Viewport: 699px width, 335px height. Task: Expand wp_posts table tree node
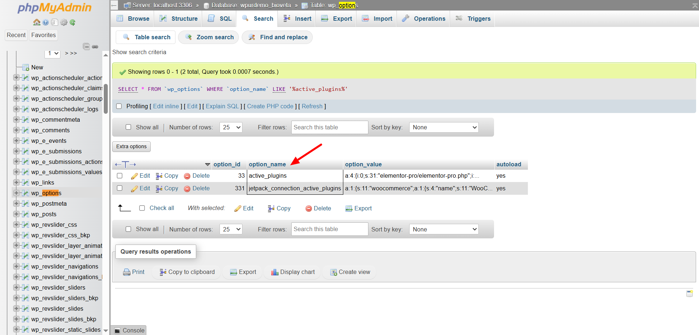pyautogui.click(x=16, y=214)
